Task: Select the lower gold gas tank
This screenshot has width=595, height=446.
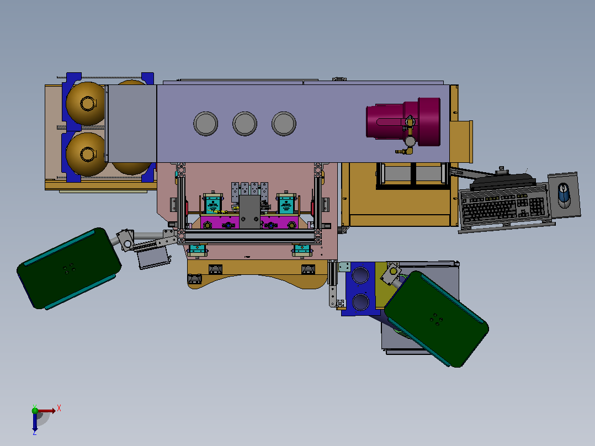Action: (x=86, y=154)
